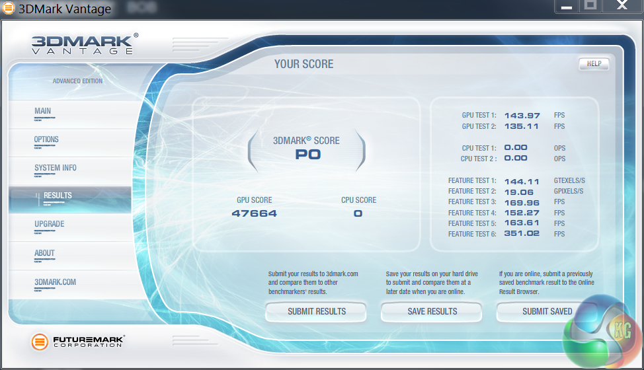
Task: Click Feature Test 6 value 351.02
Action: point(522,233)
